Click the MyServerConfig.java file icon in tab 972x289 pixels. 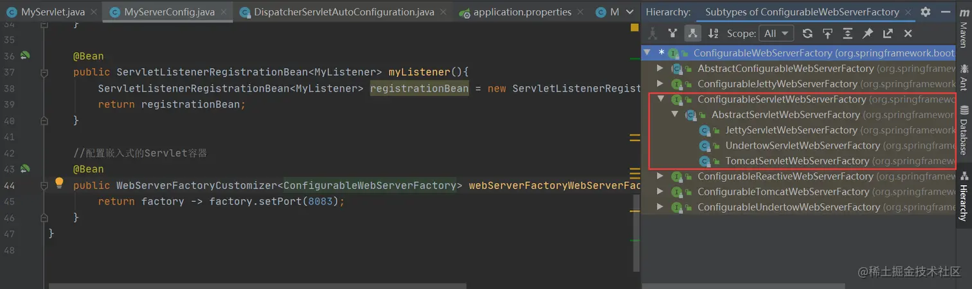point(115,12)
